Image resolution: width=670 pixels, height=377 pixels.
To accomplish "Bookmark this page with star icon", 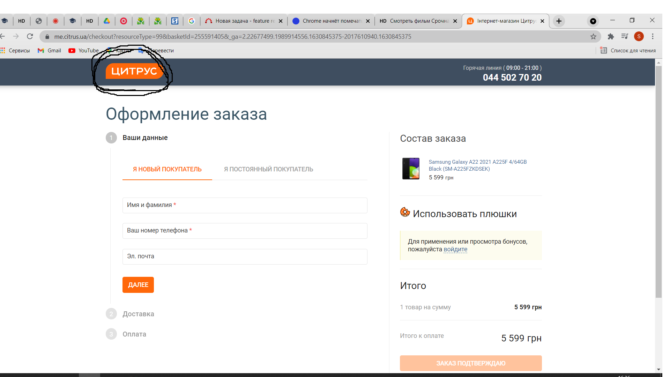I will pos(593,37).
